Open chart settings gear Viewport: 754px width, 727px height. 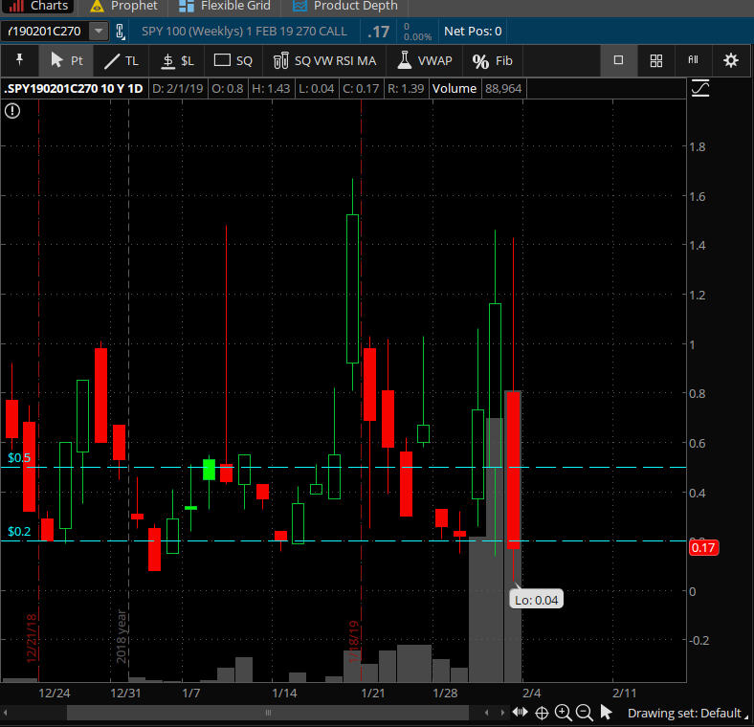(x=731, y=60)
